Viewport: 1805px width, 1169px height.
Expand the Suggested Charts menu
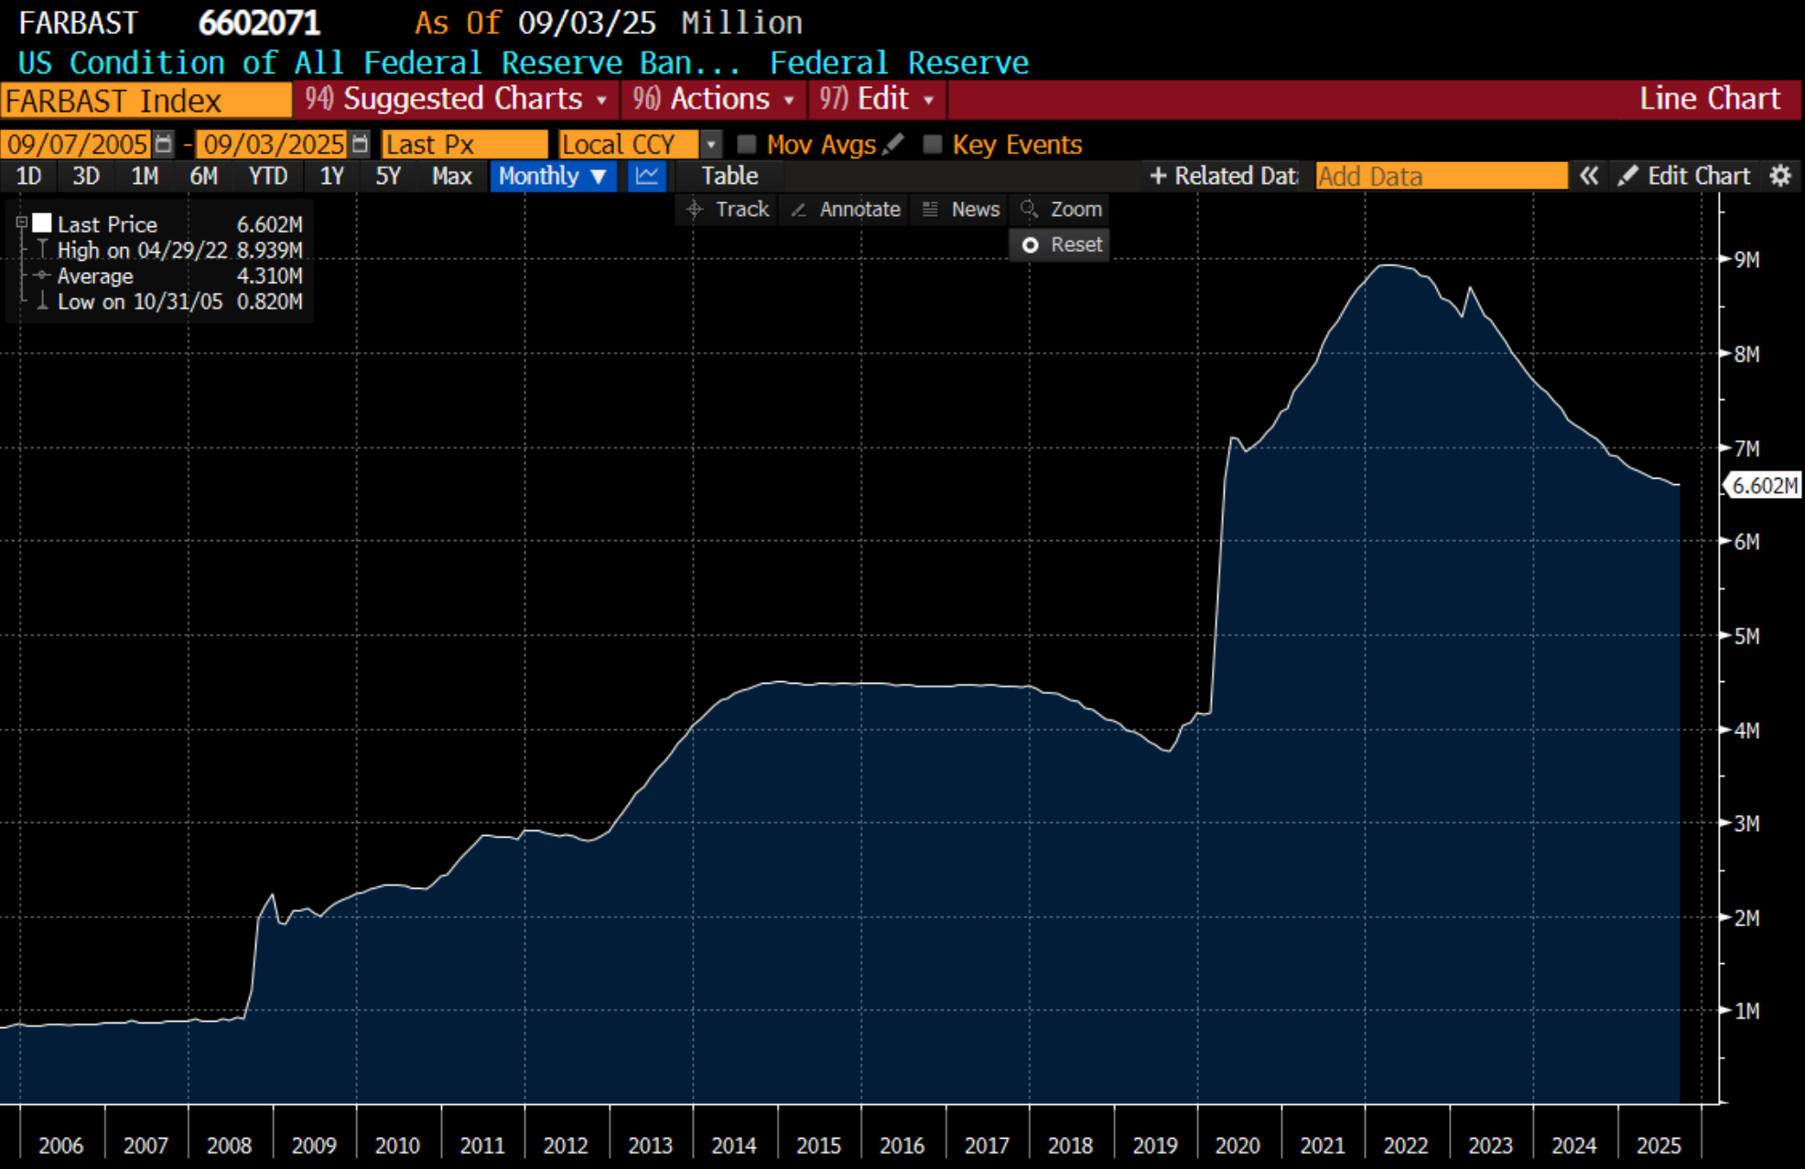click(x=457, y=99)
